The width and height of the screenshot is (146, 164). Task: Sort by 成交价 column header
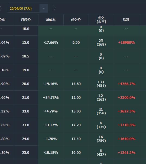[x=76, y=20]
